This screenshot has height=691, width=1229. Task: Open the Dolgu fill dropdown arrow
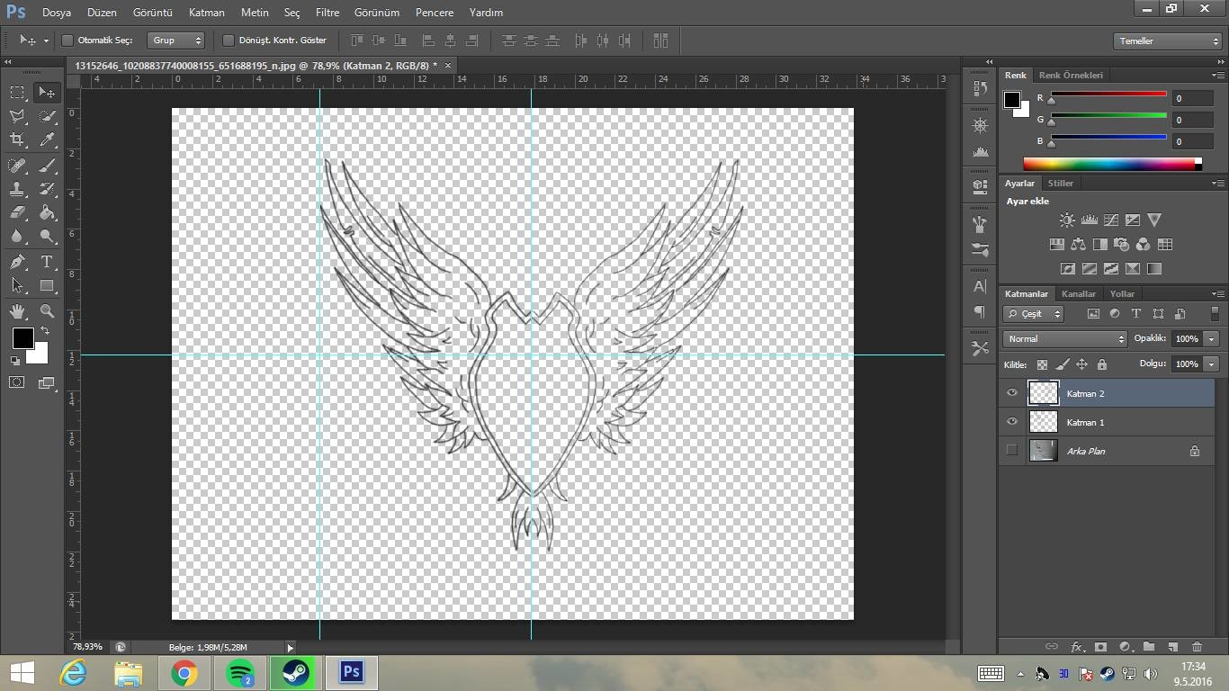pos(1212,364)
